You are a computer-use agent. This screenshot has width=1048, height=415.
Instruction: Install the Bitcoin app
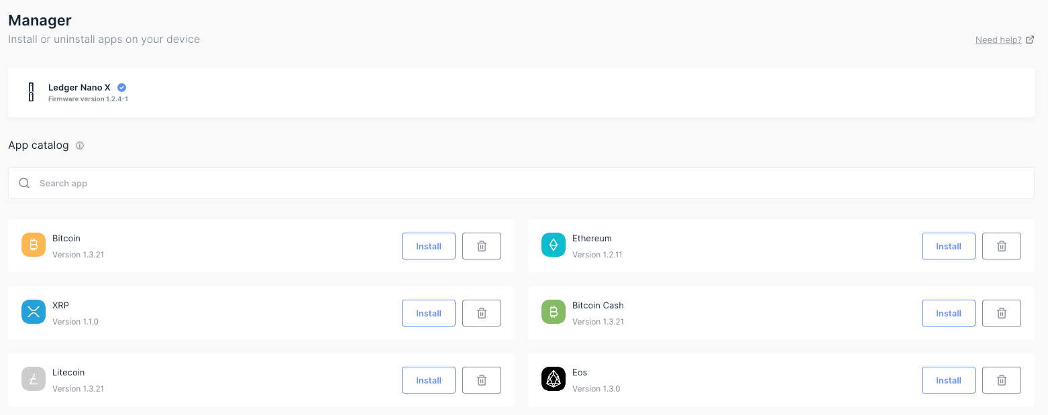[x=429, y=246]
